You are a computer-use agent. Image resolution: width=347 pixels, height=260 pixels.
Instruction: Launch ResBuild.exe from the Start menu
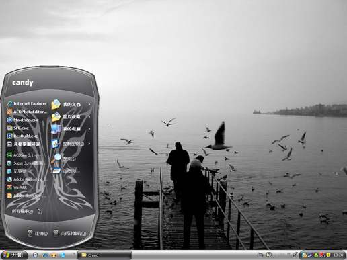[22, 136]
